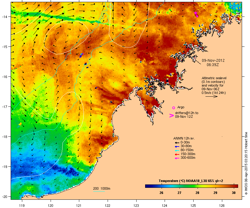Click the temperature color bar

pyautogui.click(x=191, y=186)
